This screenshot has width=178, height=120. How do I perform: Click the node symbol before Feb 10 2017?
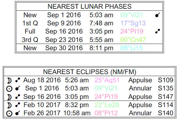tap(18, 105)
